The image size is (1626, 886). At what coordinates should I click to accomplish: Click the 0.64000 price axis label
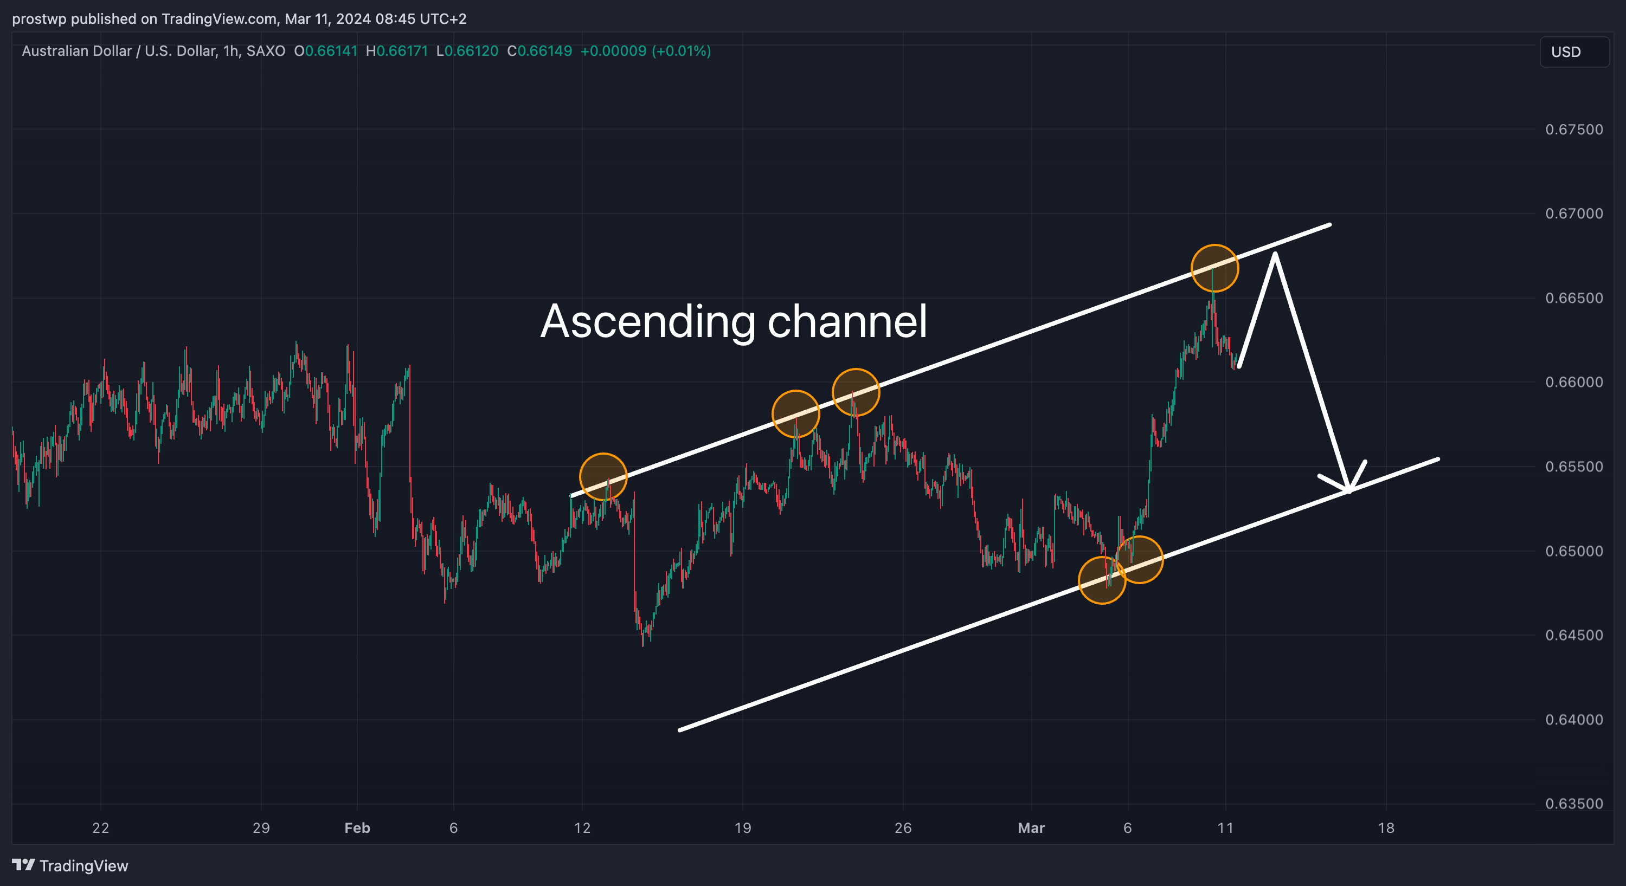coord(1573,720)
